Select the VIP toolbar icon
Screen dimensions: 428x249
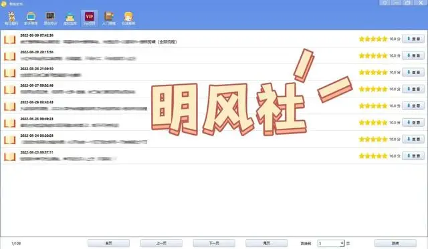(x=90, y=18)
